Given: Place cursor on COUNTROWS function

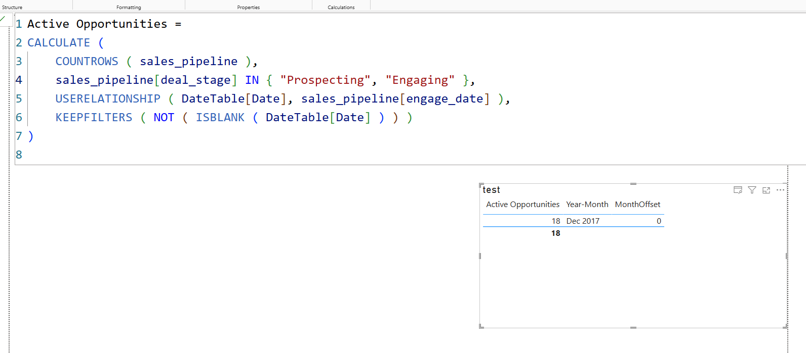Looking at the screenshot, I should coord(87,62).
